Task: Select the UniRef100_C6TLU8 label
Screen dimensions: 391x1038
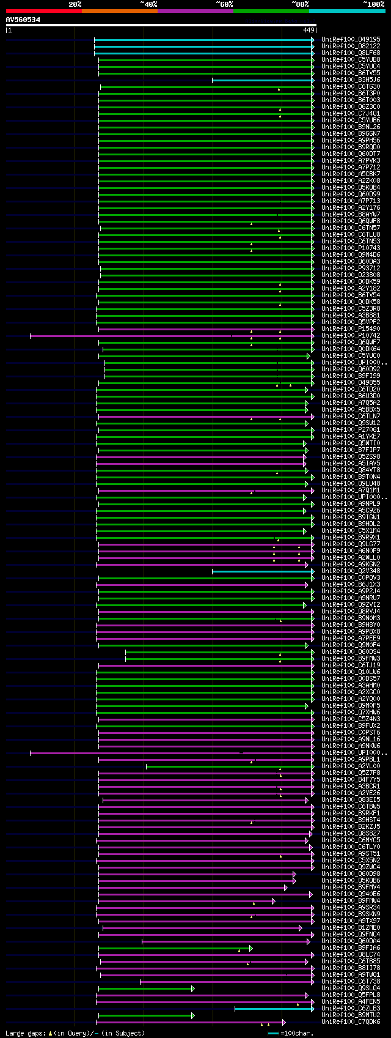Action: 351,234
